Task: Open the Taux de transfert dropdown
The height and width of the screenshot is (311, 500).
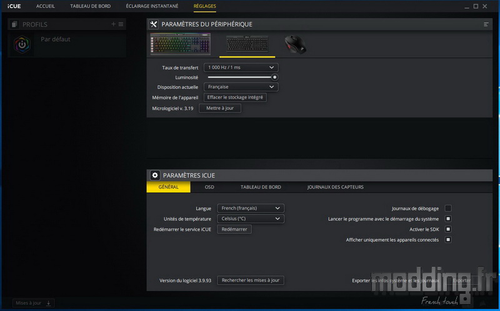Action: coord(241,67)
